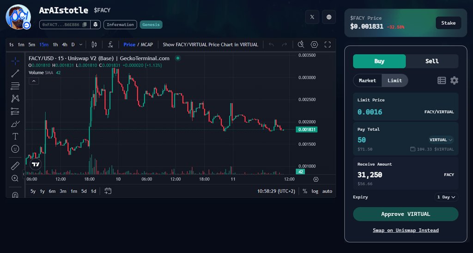Open the quick search chart icon

tap(301, 45)
